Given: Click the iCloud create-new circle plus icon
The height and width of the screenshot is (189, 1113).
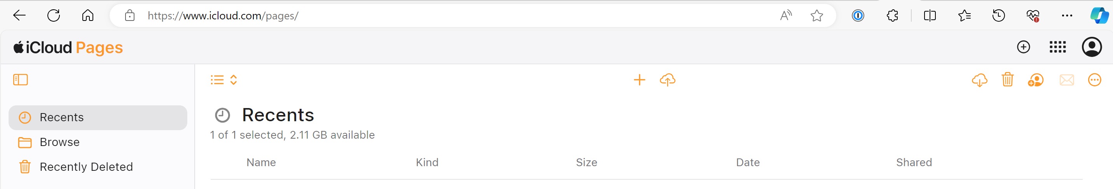Looking at the screenshot, I should point(1023,47).
